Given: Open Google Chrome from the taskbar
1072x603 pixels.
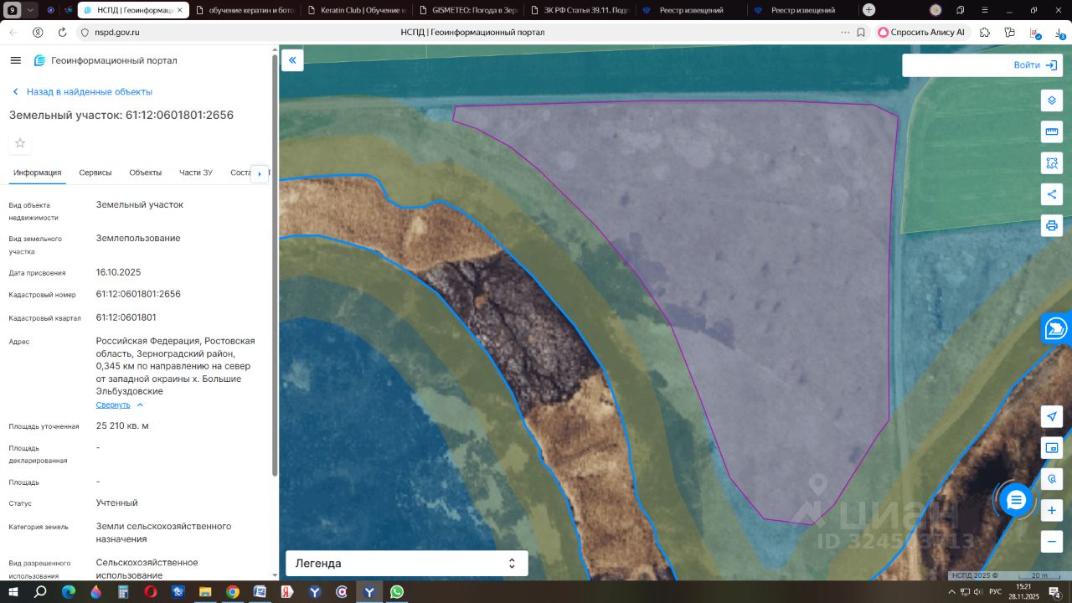Looking at the screenshot, I should (x=233, y=592).
